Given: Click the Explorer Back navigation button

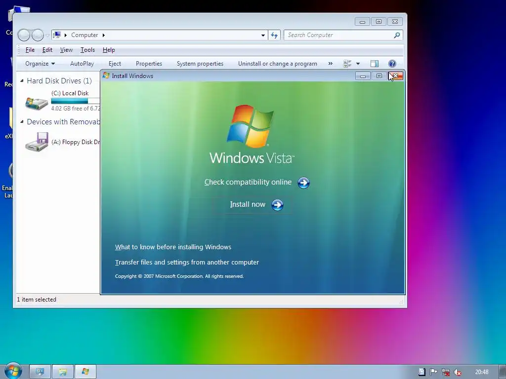Looking at the screenshot, I should (24, 35).
